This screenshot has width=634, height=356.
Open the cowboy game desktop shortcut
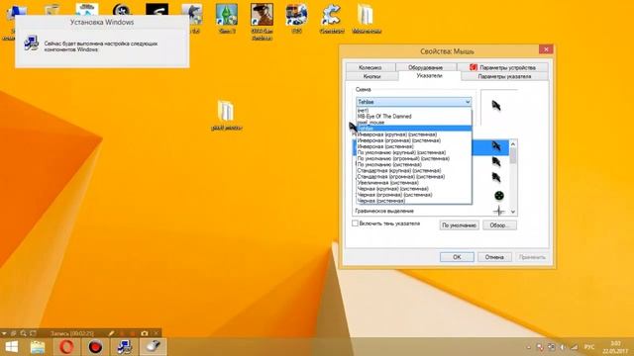262,21
